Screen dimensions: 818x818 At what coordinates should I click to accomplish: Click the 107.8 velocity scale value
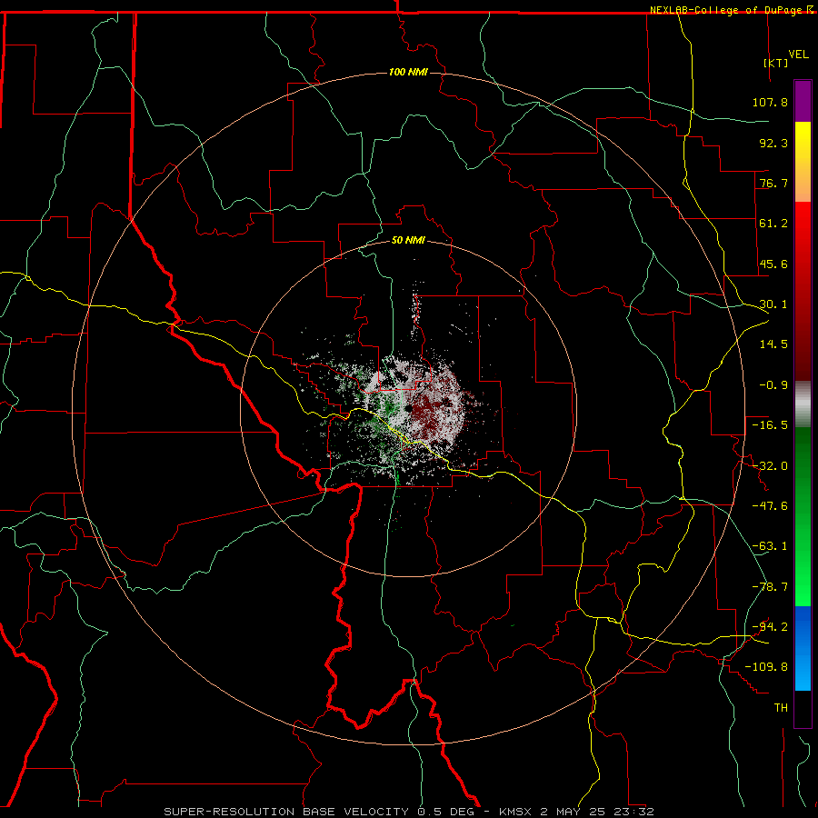[x=770, y=102]
